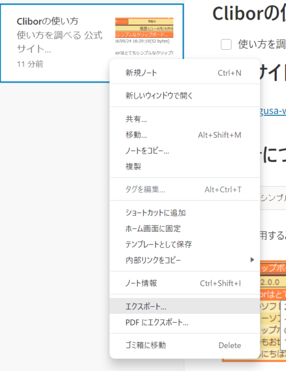Select the Cliborの使い方 note card title
Viewport: 286px width, 371px height.
[47, 21]
